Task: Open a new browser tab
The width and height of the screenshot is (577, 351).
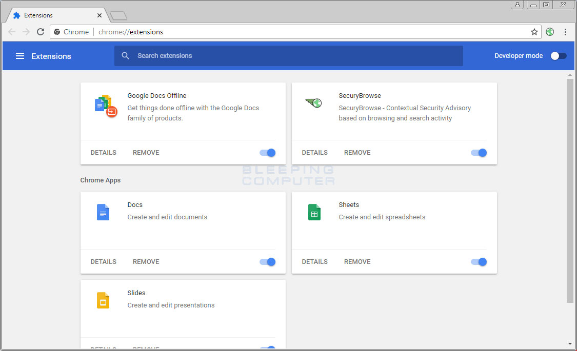Action: coord(118,15)
